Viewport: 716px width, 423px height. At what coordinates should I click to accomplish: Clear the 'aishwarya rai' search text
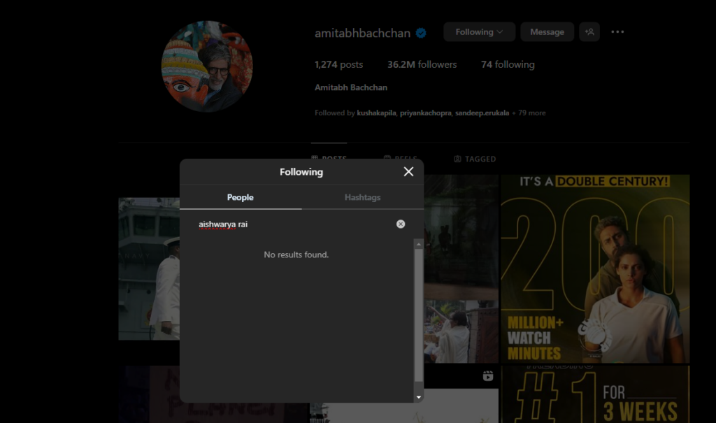coord(401,224)
